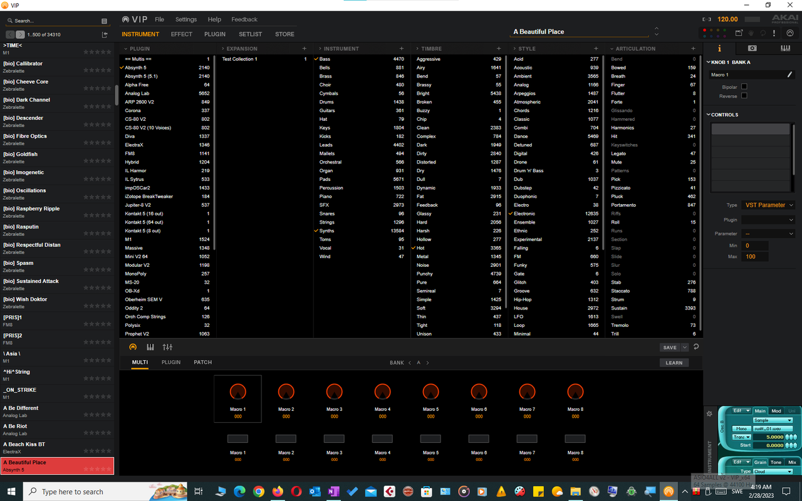
Task: Click the plus icon in the STYLE column
Action: 596,48
